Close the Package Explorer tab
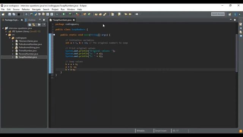The width and height of the screenshot is (243, 137). (x=22, y=20)
